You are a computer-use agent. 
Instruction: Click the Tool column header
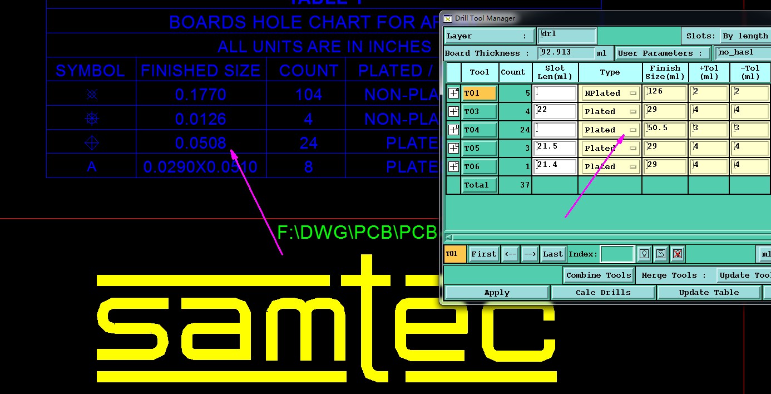pos(480,72)
